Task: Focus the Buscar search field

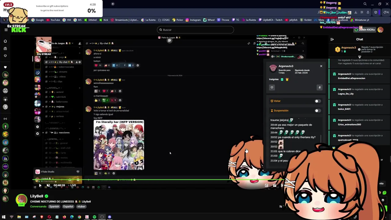Action: click(x=195, y=30)
